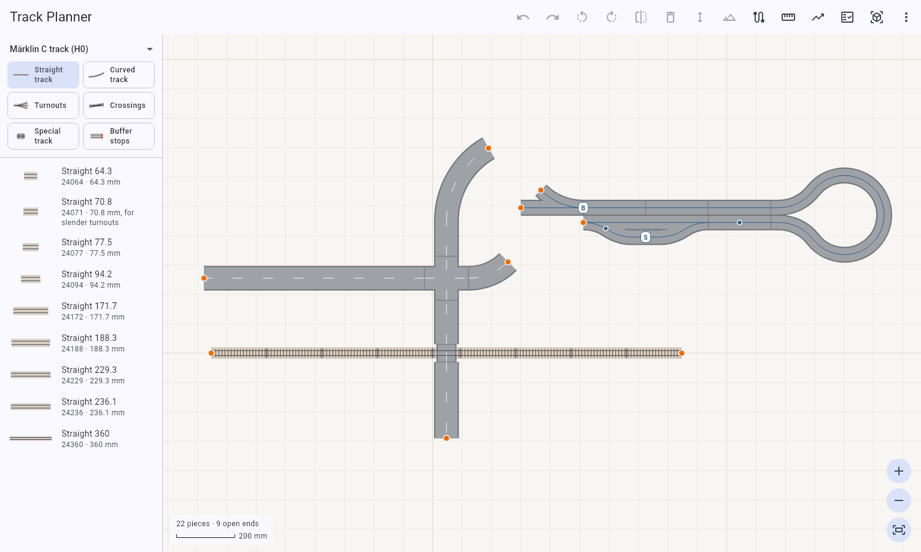Choose the Straight 236.1 track piece
The width and height of the screenshot is (921, 552).
pyautogui.click(x=81, y=407)
